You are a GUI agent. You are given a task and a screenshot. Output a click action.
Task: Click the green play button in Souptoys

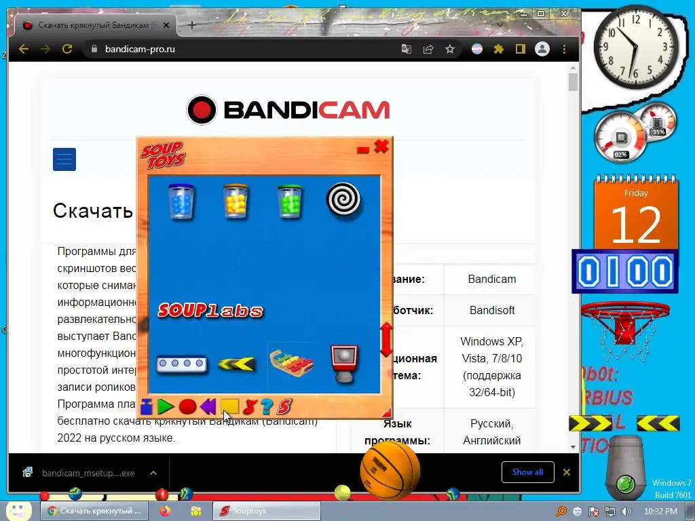[166, 406]
